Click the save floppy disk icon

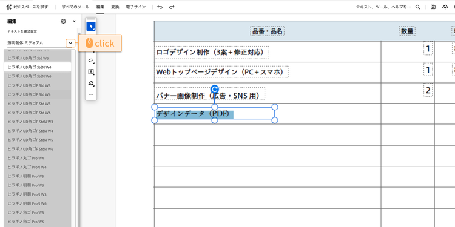433,7
